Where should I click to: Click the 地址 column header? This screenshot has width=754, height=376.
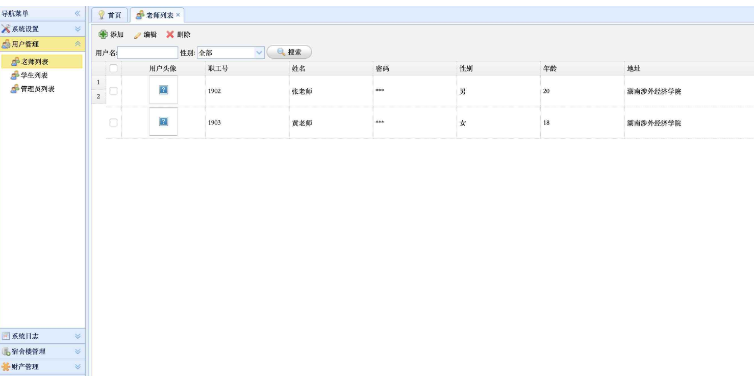(x=689, y=68)
